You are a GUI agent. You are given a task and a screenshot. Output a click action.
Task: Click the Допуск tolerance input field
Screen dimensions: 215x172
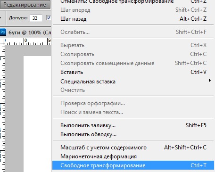pos(36,18)
